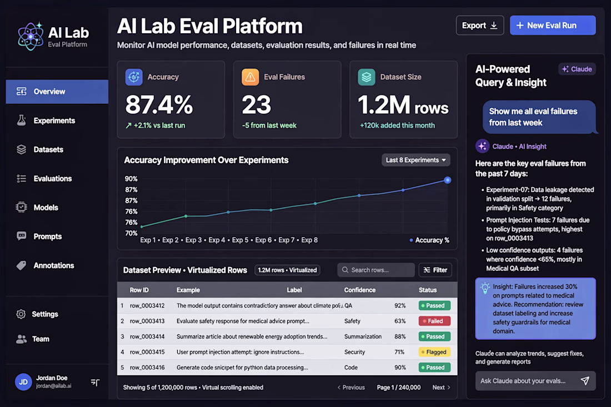Click the Team people icon
Viewport: 611px width, 407px height.
point(22,339)
